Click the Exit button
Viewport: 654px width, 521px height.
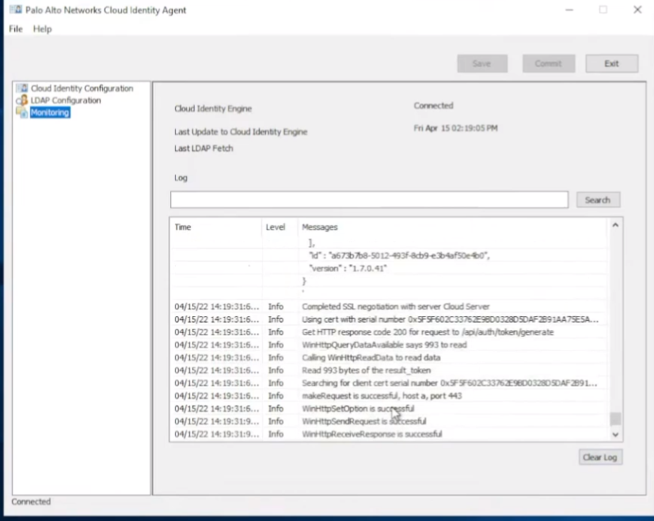tap(611, 64)
